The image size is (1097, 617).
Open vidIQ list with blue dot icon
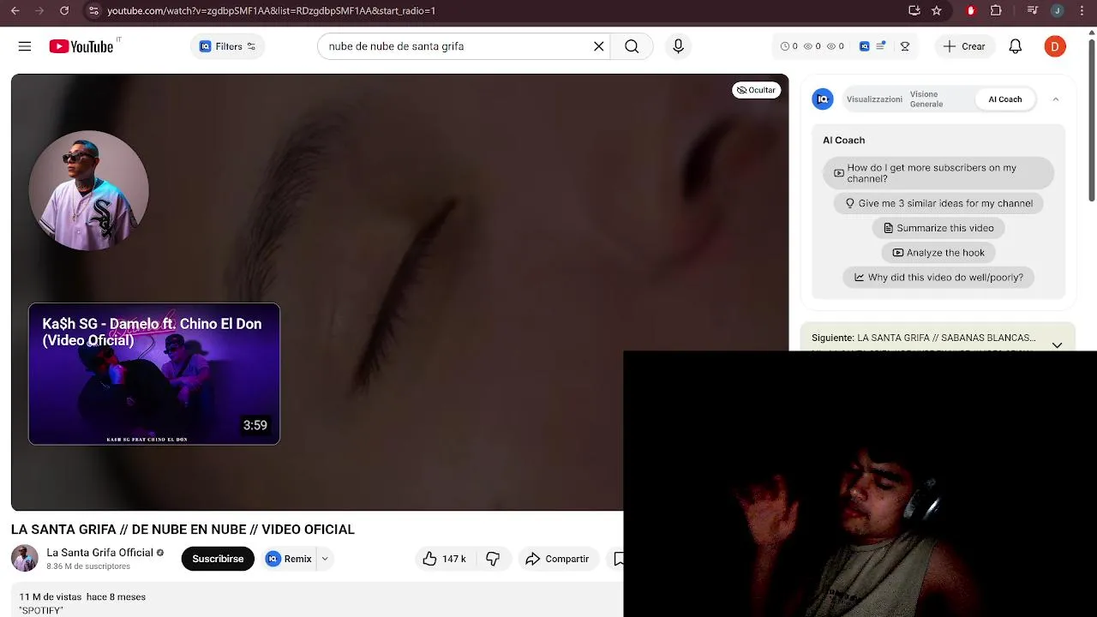[881, 46]
